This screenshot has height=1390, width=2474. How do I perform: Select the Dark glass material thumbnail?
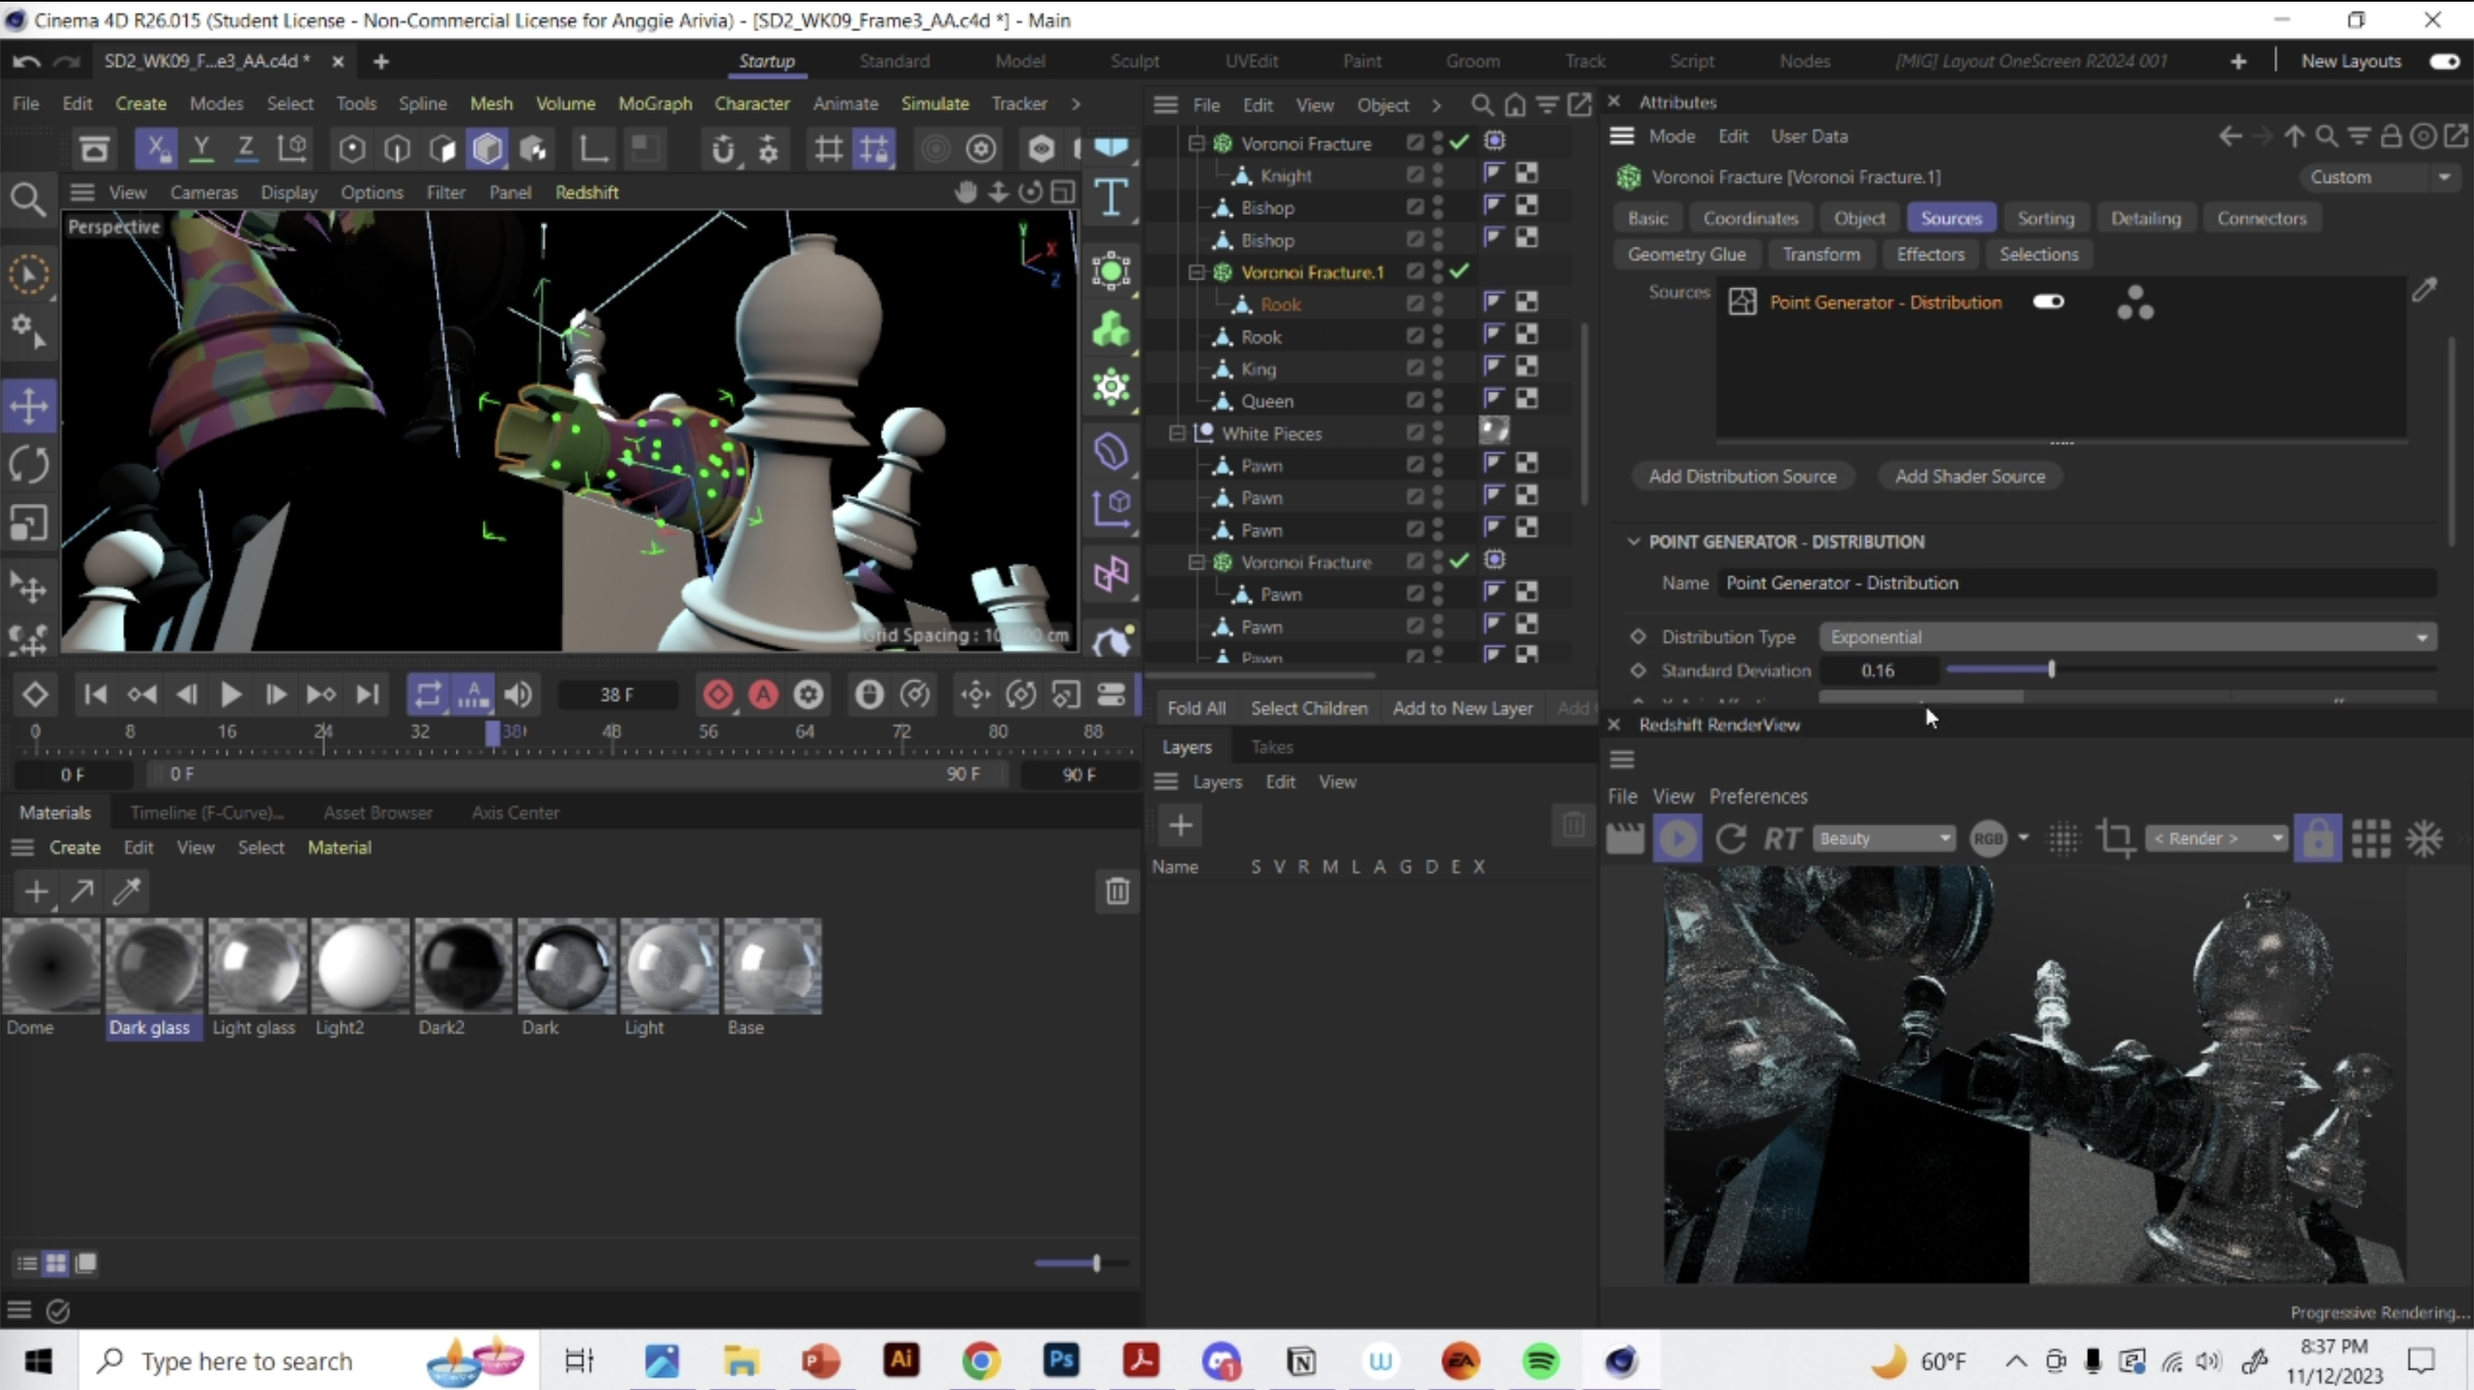click(x=153, y=966)
